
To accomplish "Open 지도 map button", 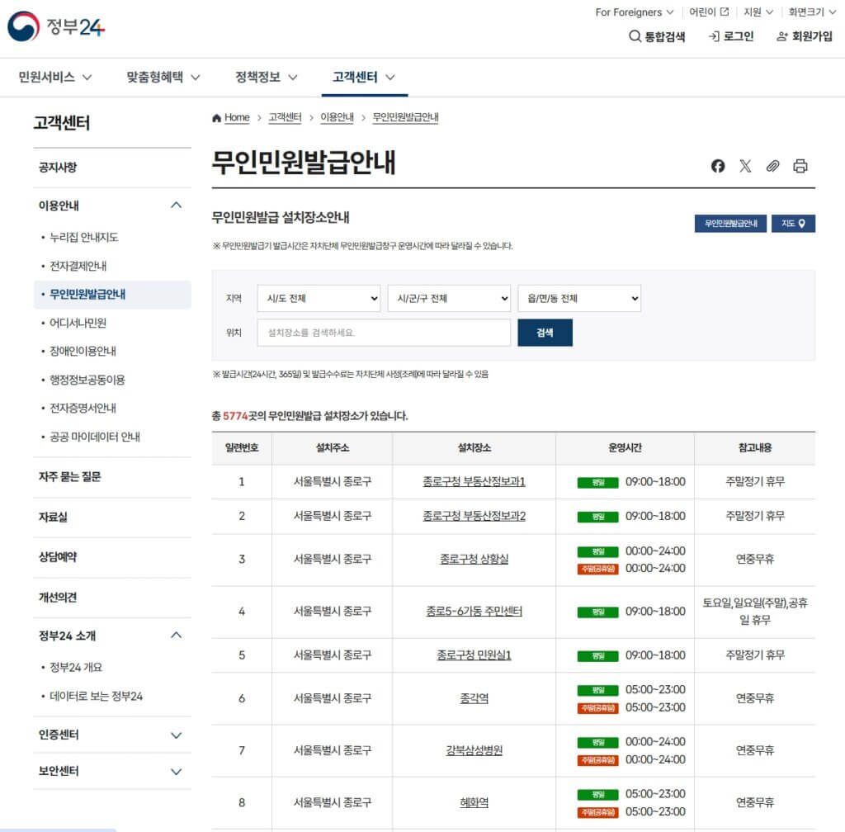I will (793, 223).
